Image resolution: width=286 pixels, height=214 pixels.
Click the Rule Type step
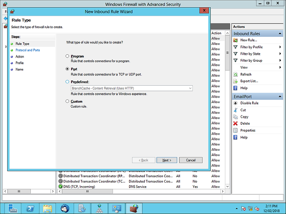pyautogui.click(x=22, y=44)
